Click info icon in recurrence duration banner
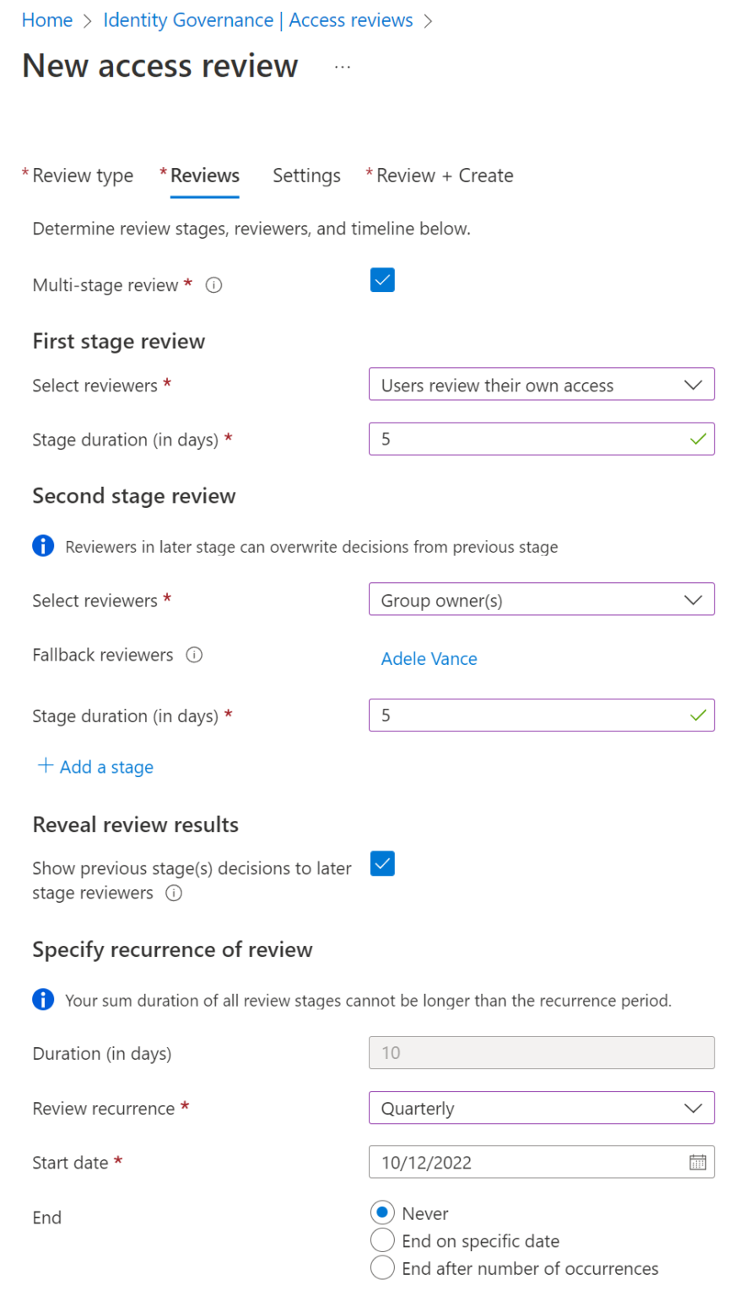 [x=43, y=1000]
